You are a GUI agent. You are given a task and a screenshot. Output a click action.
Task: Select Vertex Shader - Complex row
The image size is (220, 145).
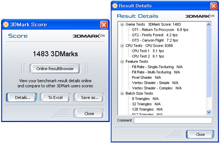click(157, 88)
